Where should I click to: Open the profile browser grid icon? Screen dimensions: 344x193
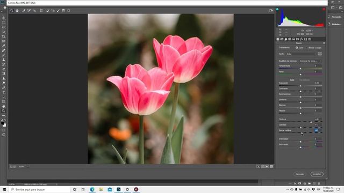point(320,54)
